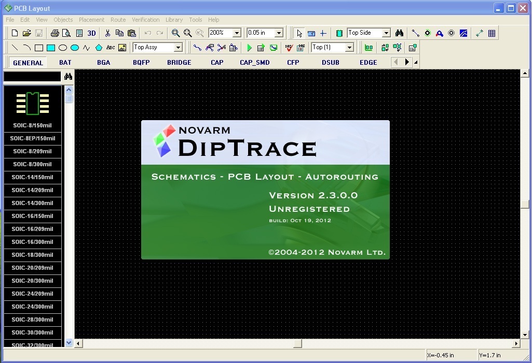Screen dimensions: 532x363
Task: Click the horizontal scrollbar thumb below the canvas
Action: point(297,343)
